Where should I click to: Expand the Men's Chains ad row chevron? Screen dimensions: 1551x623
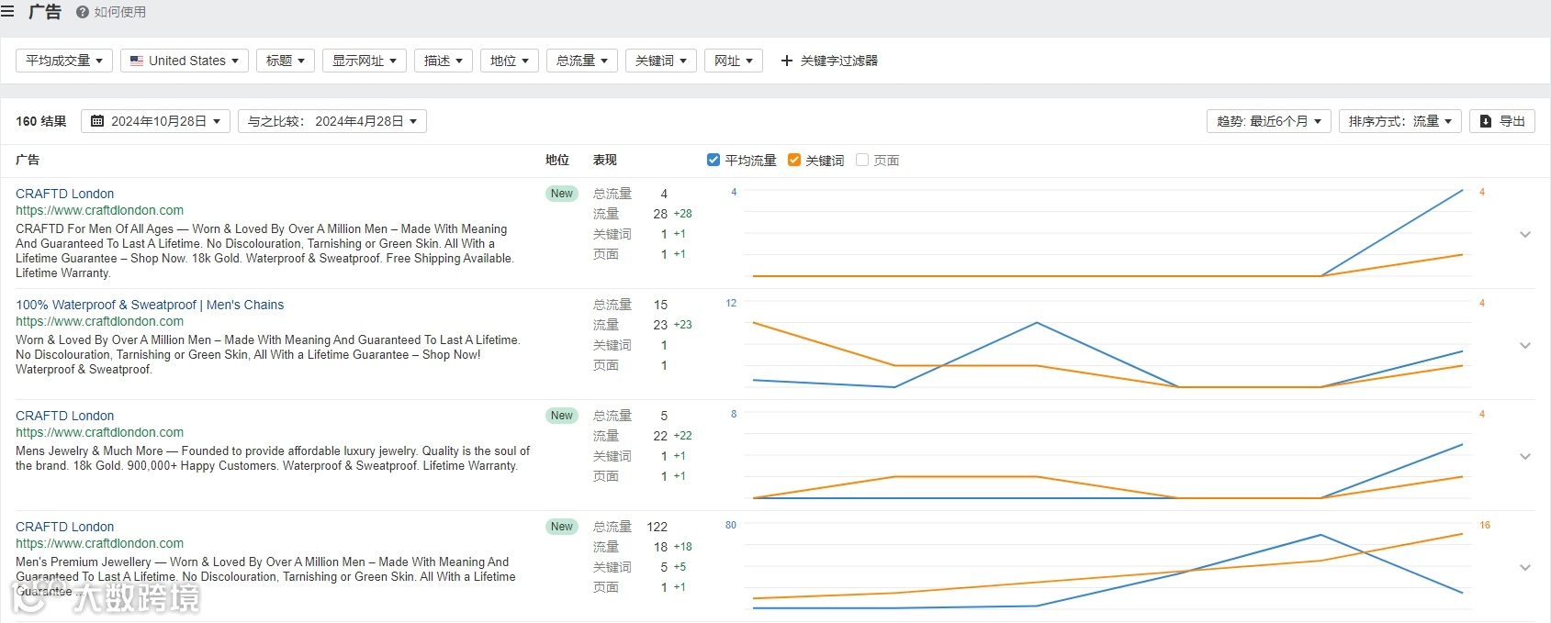1525,345
